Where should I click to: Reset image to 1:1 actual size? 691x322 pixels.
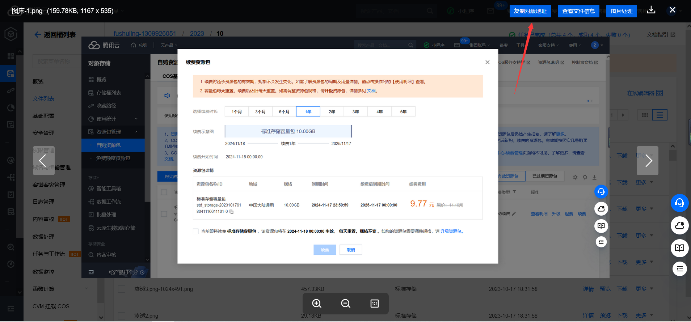(x=375, y=304)
